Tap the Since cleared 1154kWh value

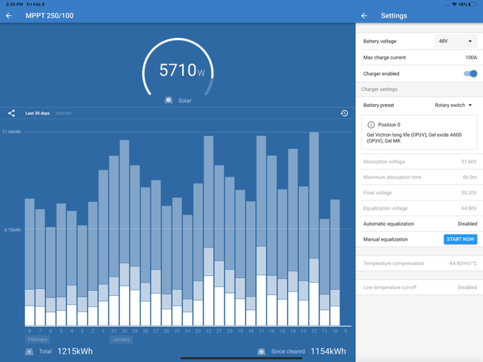[x=328, y=352]
